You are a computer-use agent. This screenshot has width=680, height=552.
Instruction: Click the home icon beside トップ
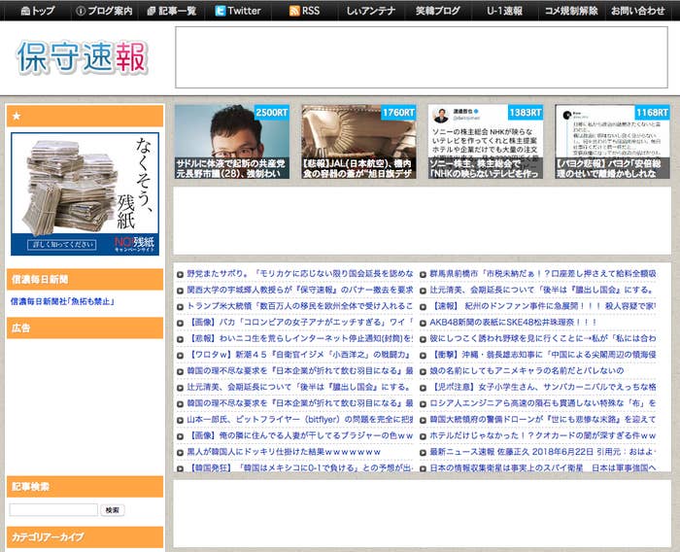click(x=25, y=11)
